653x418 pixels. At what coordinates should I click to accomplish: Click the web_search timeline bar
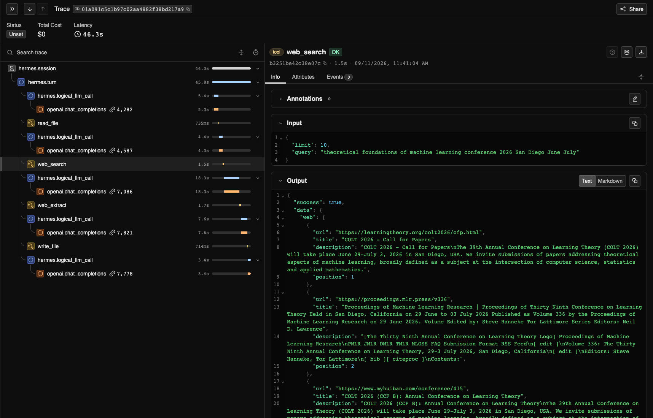pos(231,164)
